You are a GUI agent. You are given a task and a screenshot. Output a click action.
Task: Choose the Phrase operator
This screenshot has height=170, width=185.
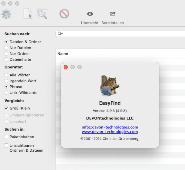[6, 87]
